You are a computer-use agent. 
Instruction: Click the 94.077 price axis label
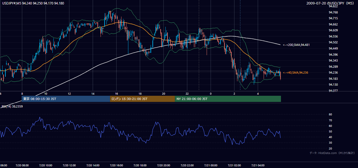(x=333, y=91)
